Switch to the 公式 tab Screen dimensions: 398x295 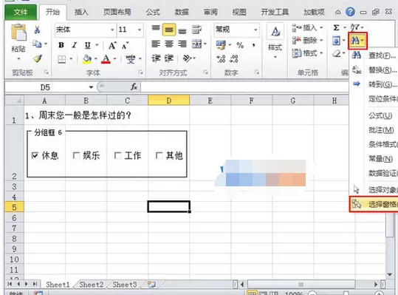153,12
